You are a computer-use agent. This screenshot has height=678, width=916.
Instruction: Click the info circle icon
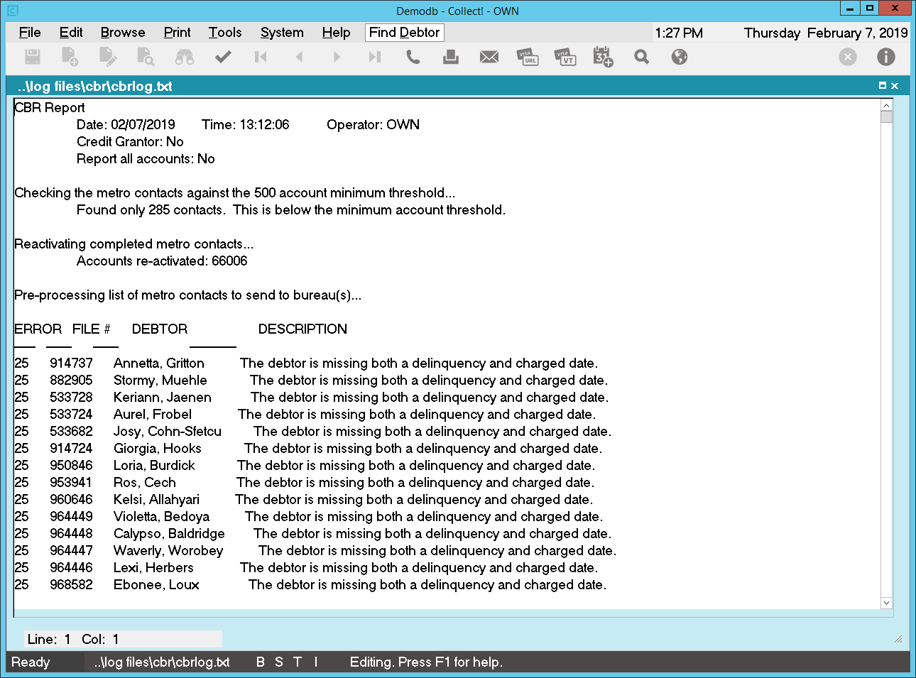(886, 57)
